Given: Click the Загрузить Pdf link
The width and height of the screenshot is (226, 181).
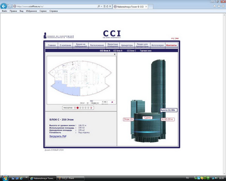Looking at the screenshot, I should (x=58, y=136).
